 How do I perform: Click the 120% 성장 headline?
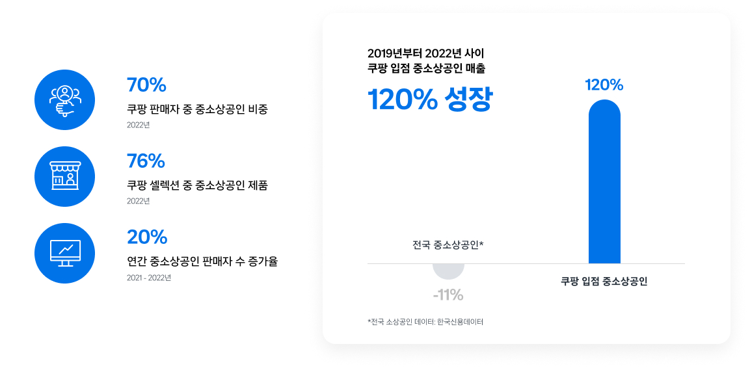(x=429, y=99)
